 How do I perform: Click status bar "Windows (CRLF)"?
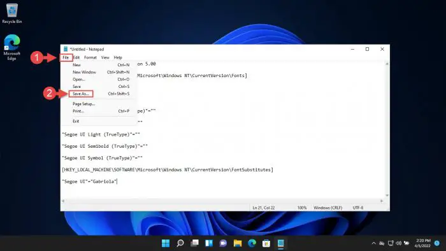(x=328, y=208)
